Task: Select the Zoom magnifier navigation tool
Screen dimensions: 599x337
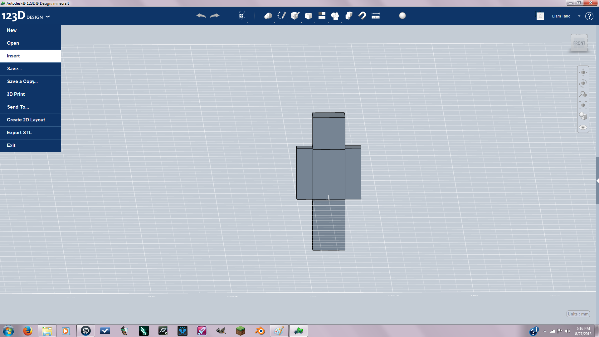Action: point(583,94)
